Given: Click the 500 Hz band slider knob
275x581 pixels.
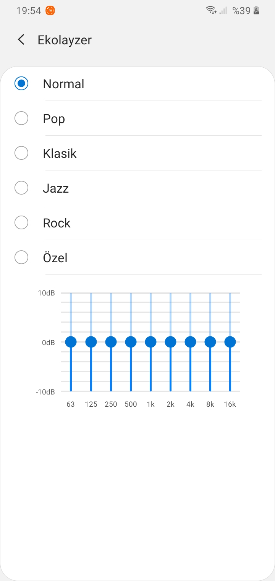Looking at the screenshot, I should click(131, 342).
